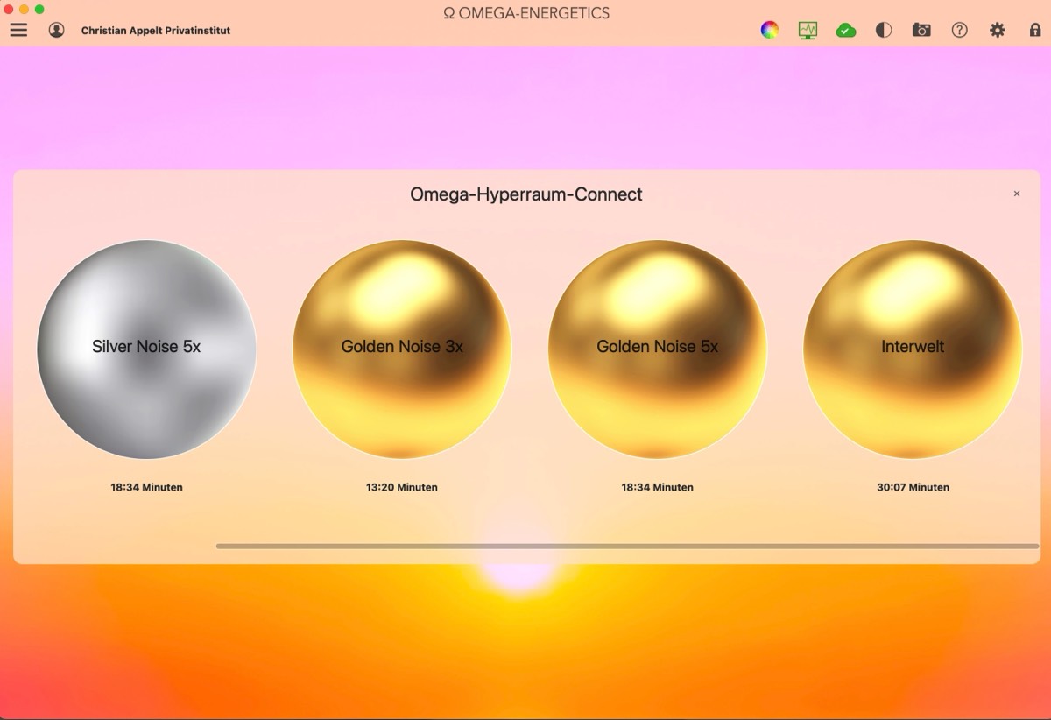This screenshot has width=1051, height=720.
Task: Click Christian Appelt Privatinstitut account name
Action: [156, 31]
